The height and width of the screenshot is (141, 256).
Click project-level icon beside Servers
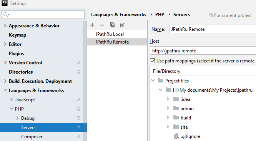pyautogui.click(x=78, y=128)
